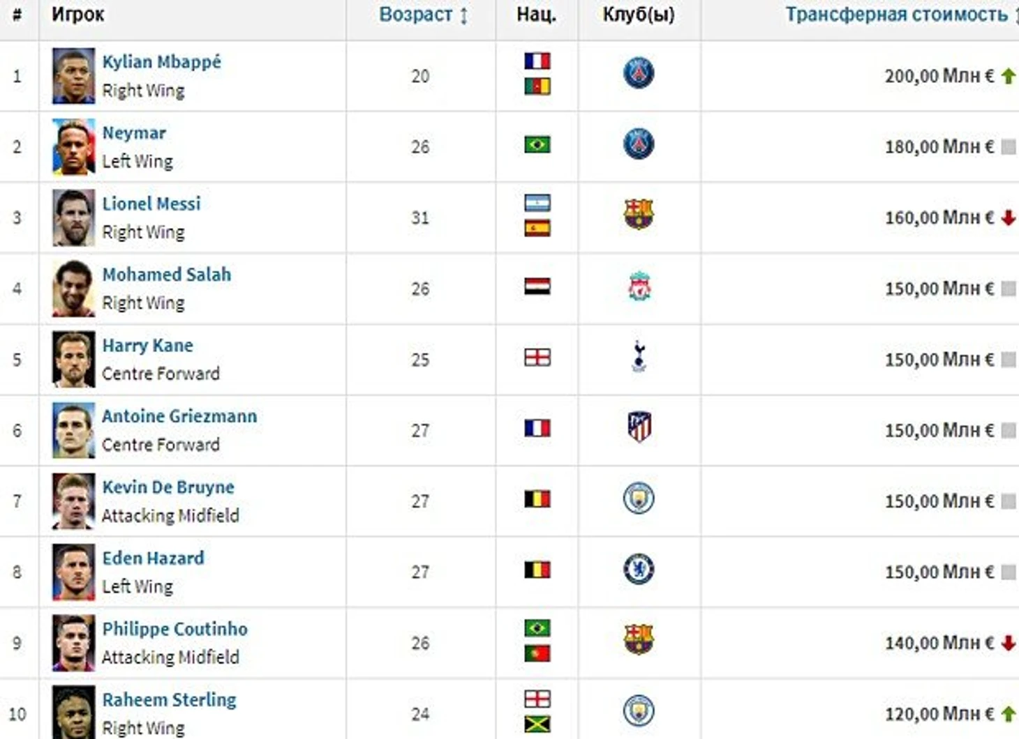Click the Atlético Madrid crest icon
1019x739 pixels.
pyautogui.click(x=639, y=427)
